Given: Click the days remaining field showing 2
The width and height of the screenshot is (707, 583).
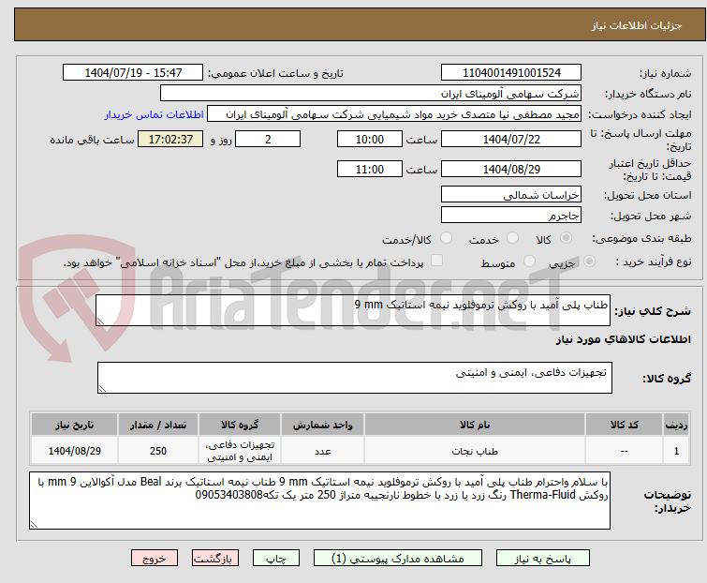Looking at the screenshot, I should click(268, 139).
